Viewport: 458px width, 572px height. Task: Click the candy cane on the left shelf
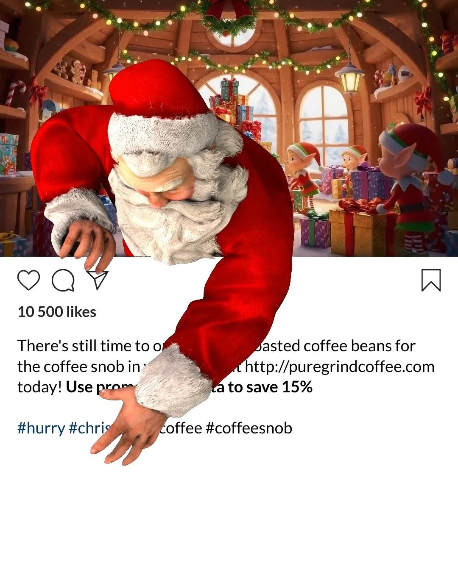pyautogui.click(x=14, y=92)
